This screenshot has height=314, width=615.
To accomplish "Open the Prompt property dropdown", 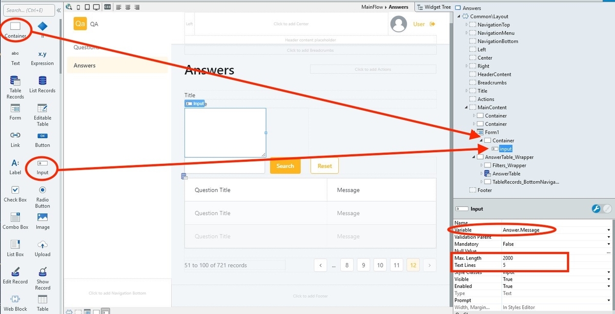I will [609, 301].
